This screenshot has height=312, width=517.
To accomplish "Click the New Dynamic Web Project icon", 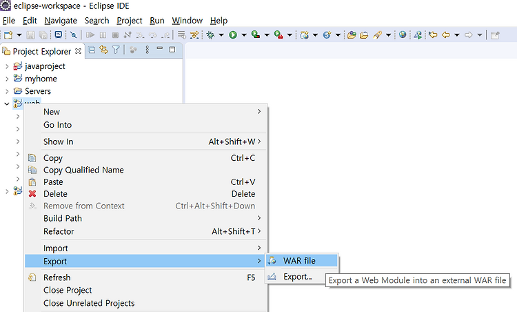I will pyautogui.click(x=304, y=35).
